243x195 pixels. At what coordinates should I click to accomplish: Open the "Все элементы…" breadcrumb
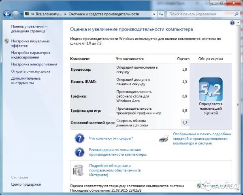[49, 14]
